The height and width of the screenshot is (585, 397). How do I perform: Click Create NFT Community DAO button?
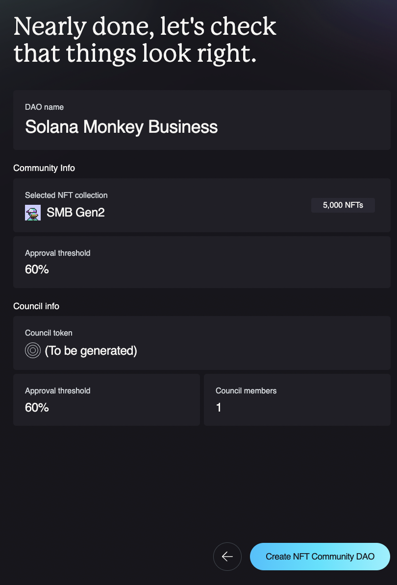click(x=320, y=557)
